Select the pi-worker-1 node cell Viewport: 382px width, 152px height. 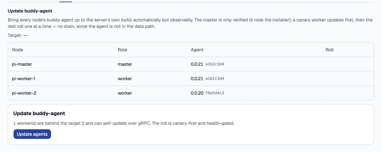click(24, 79)
